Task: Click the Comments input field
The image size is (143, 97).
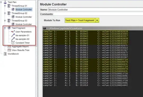Action: (x=98, y=14)
